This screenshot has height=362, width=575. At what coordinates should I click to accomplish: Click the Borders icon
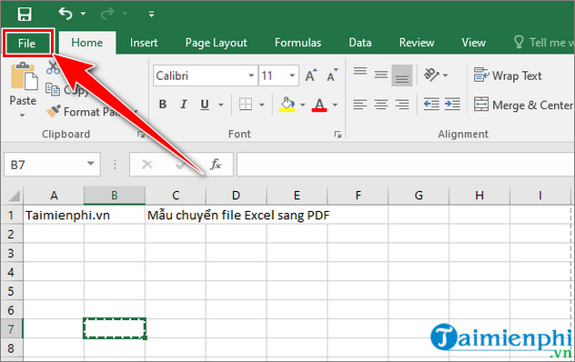point(246,105)
